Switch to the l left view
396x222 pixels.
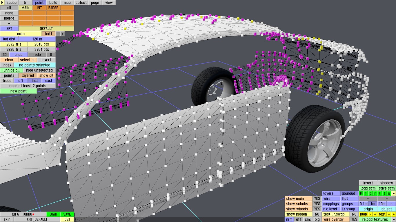380,193
